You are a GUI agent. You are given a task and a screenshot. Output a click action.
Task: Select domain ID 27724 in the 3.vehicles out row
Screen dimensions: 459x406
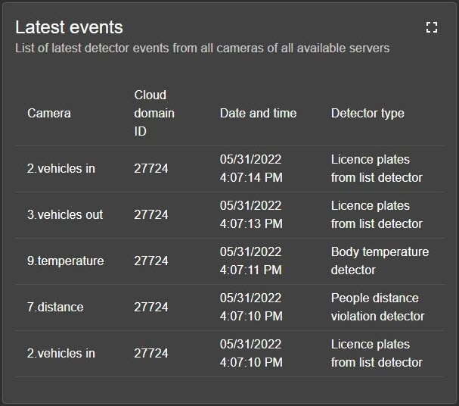click(x=151, y=214)
